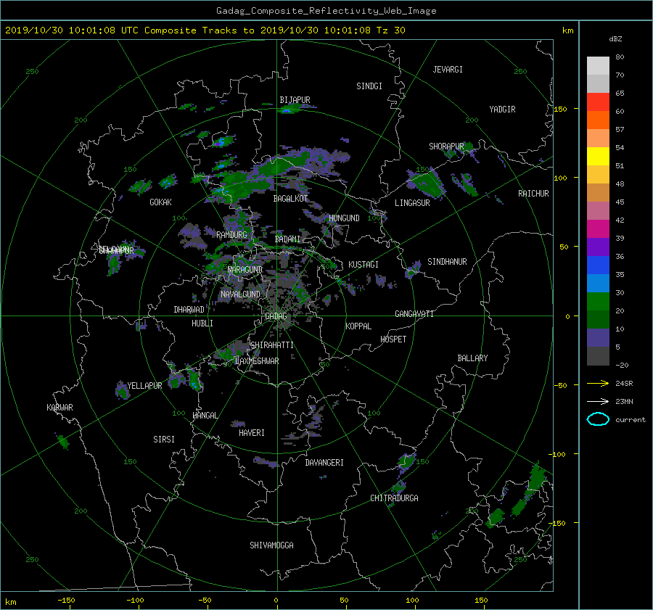Click the GANGAVATI city label

[414, 314]
